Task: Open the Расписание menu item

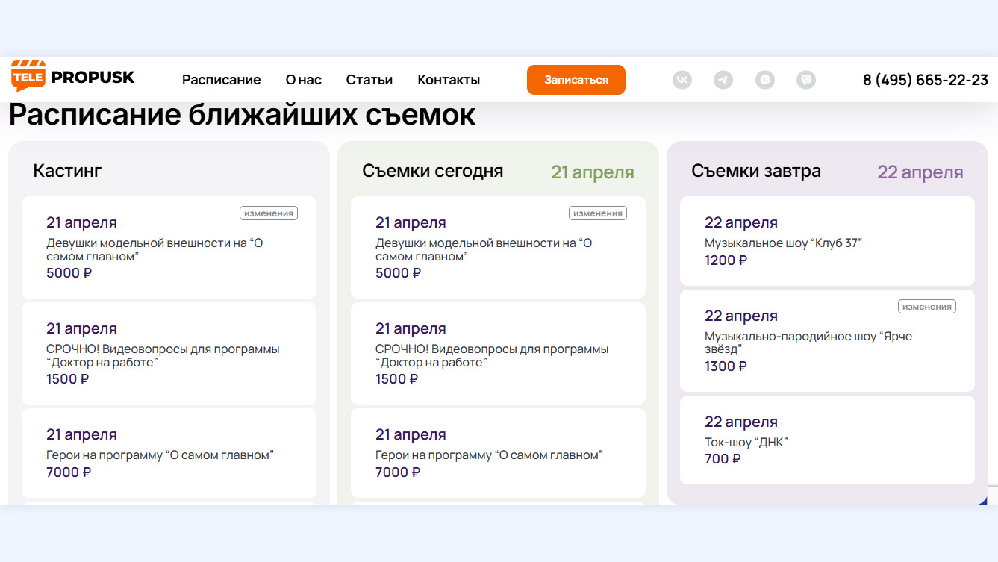Action: tap(222, 80)
